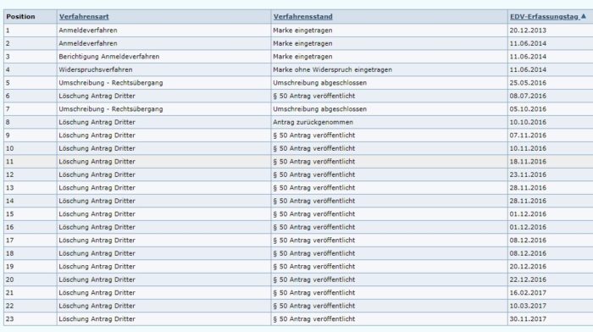Click the date 22.12.2016
The height and width of the screenshot is (332, 593).
(528, 279)
